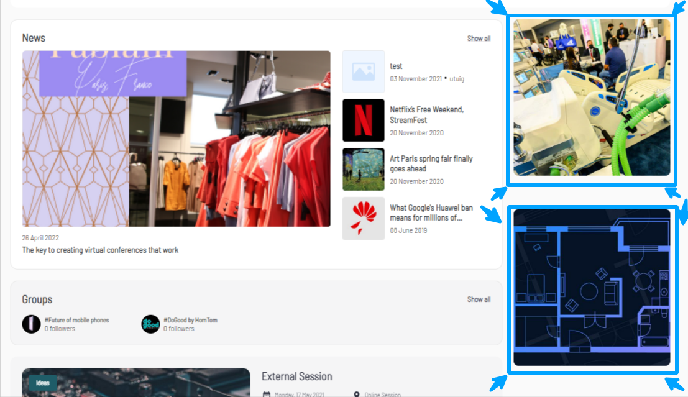This screenshot has height=397, width=688.
Task: Open the Netflix logo thumbnail
Action: pyautogui.click(x=364, y=121)
